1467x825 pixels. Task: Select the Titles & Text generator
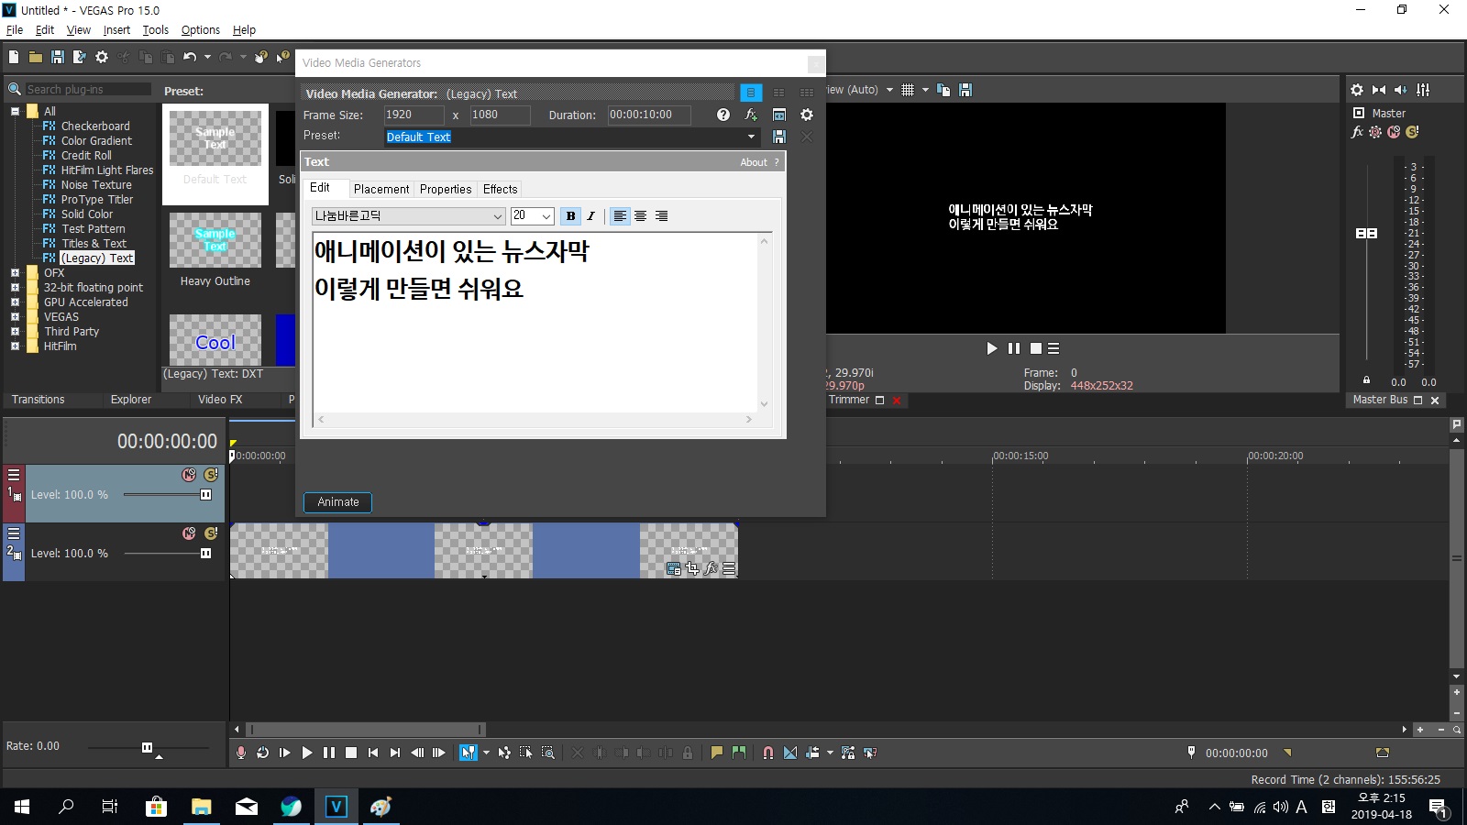[94, 243]
